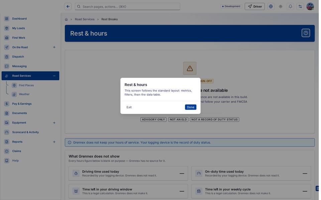Click the Time left in driving window alarm icon

pyautogui.click(x=76, y=191)
